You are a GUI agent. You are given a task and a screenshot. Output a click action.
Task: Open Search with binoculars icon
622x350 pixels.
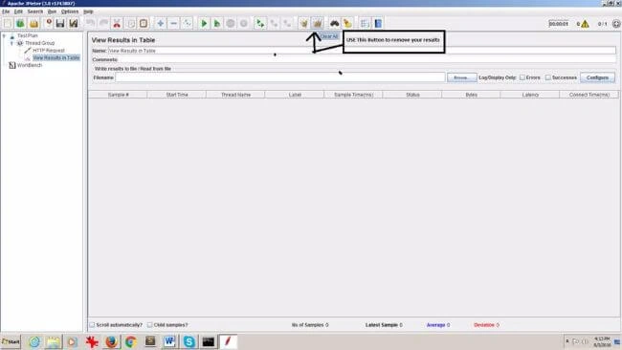pos(334,23)
